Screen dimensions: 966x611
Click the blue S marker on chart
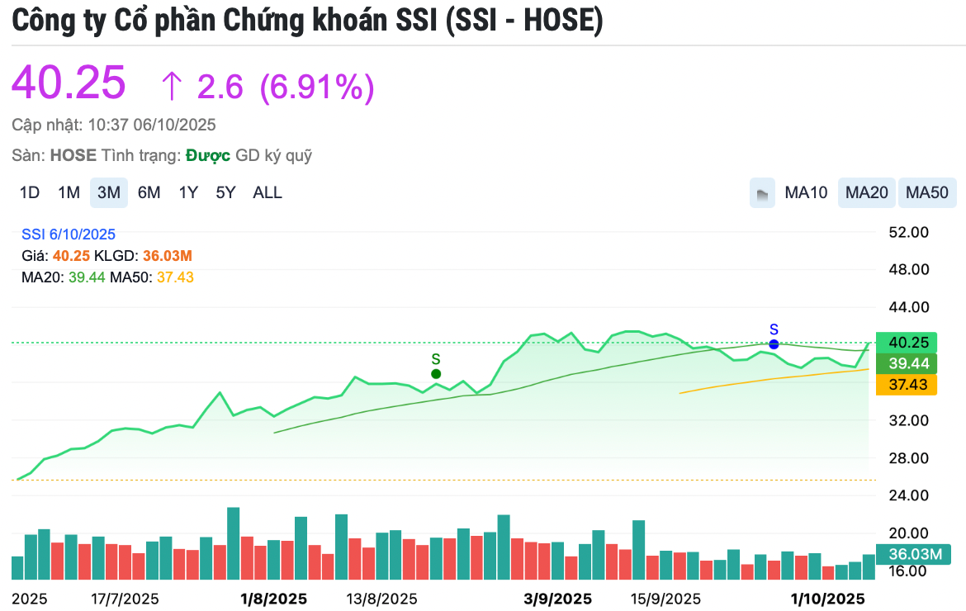pos(774,343)
